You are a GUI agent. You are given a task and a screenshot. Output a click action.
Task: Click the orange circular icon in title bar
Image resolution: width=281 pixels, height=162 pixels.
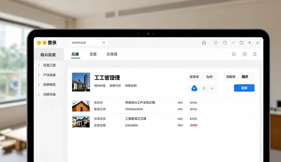pos(225,43)
